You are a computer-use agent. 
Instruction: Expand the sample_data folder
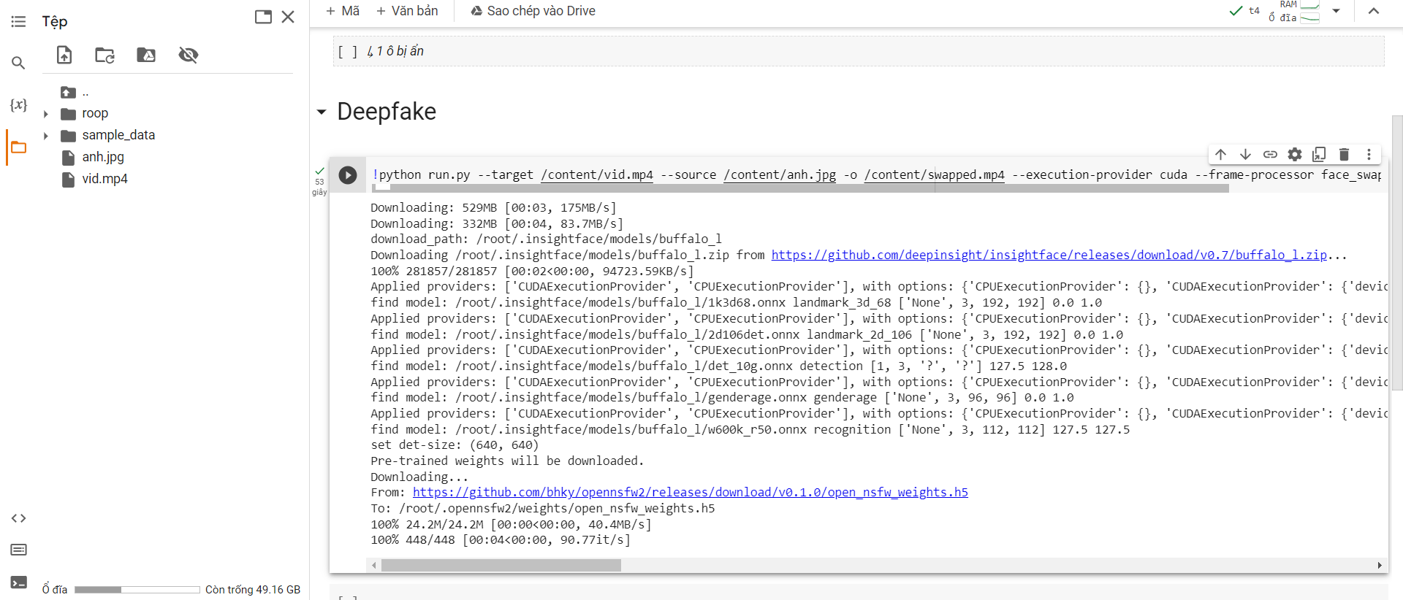tap(46, 136)
